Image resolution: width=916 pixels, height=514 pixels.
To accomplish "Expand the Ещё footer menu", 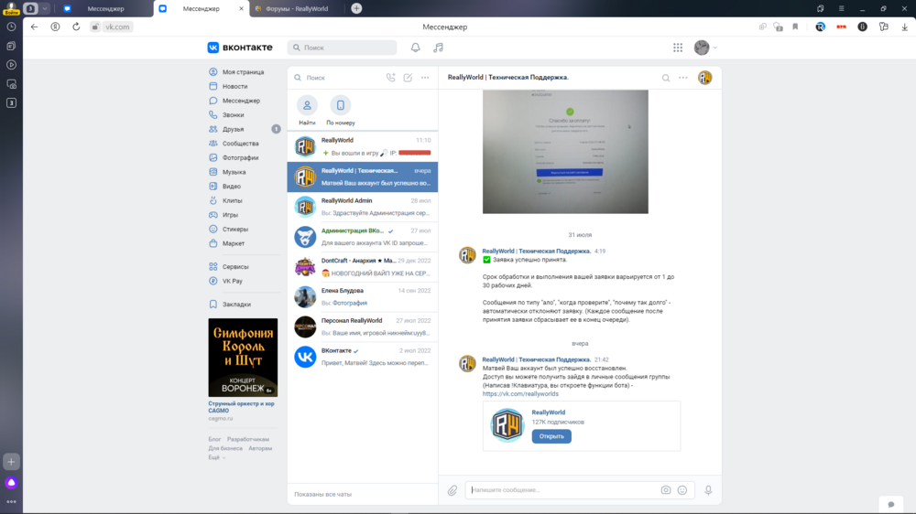I will [x=217, y=457].
